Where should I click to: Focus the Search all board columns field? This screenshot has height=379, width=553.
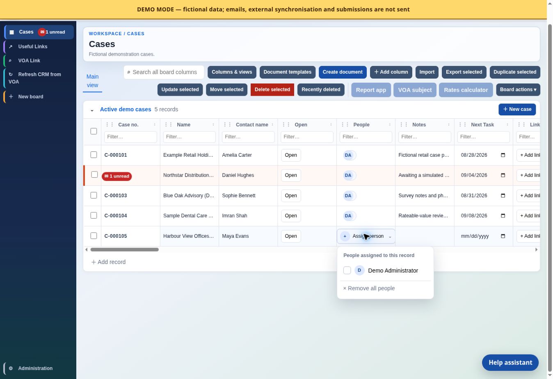164,72
